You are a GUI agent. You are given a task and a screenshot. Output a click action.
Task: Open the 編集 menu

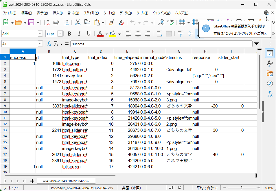coord(27,13)
